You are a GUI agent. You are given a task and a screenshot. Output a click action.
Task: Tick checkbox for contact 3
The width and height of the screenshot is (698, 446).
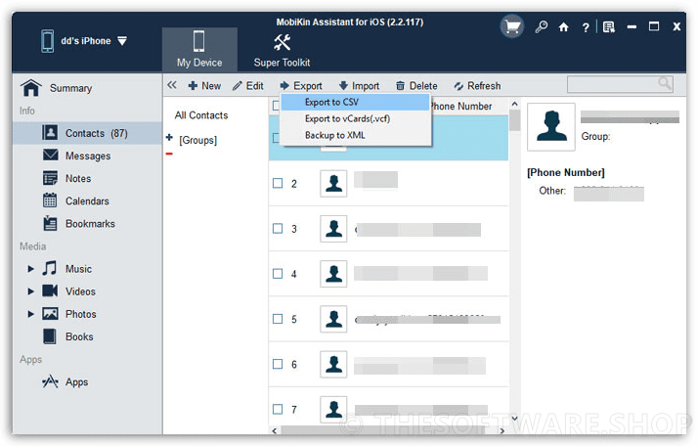click(278, 229)
